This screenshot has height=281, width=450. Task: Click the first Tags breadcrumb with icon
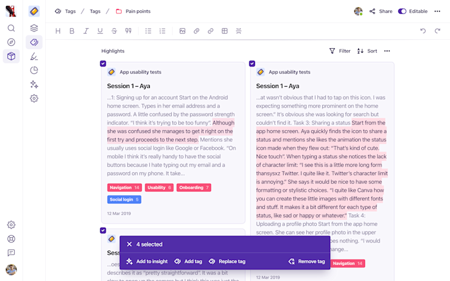tap(65, 11)
